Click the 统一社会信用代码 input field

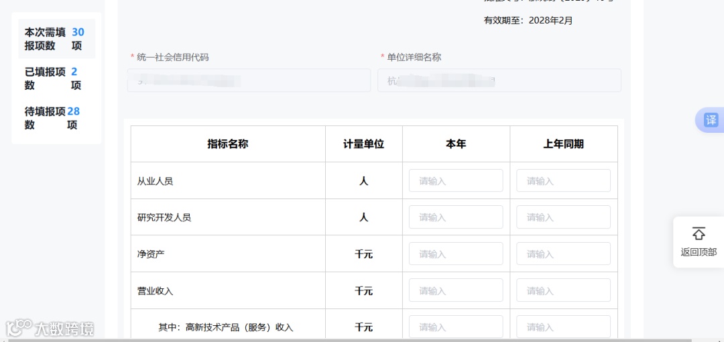249,80
